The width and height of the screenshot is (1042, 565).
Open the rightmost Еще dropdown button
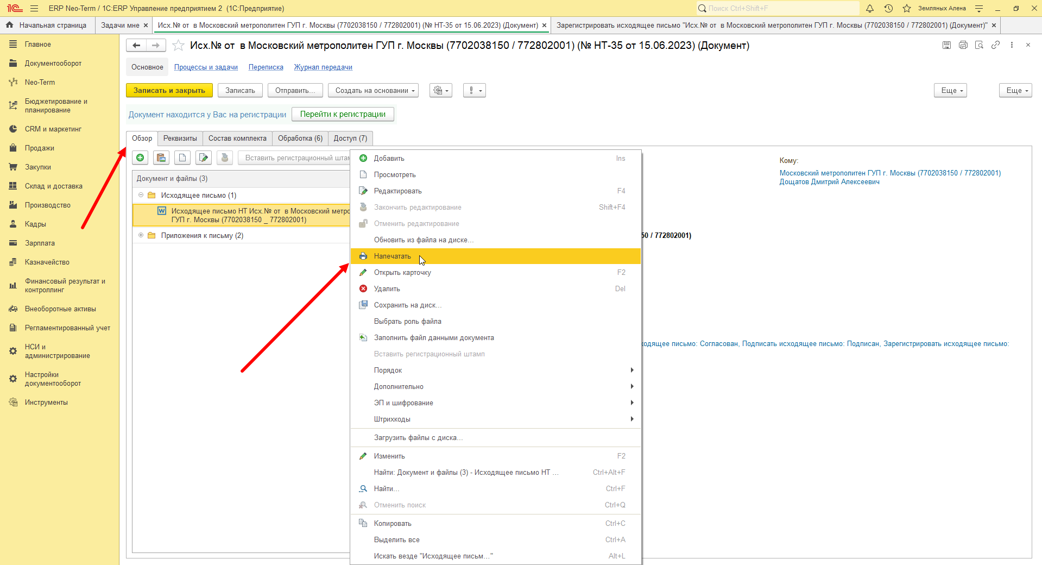tap(1015, 91)
